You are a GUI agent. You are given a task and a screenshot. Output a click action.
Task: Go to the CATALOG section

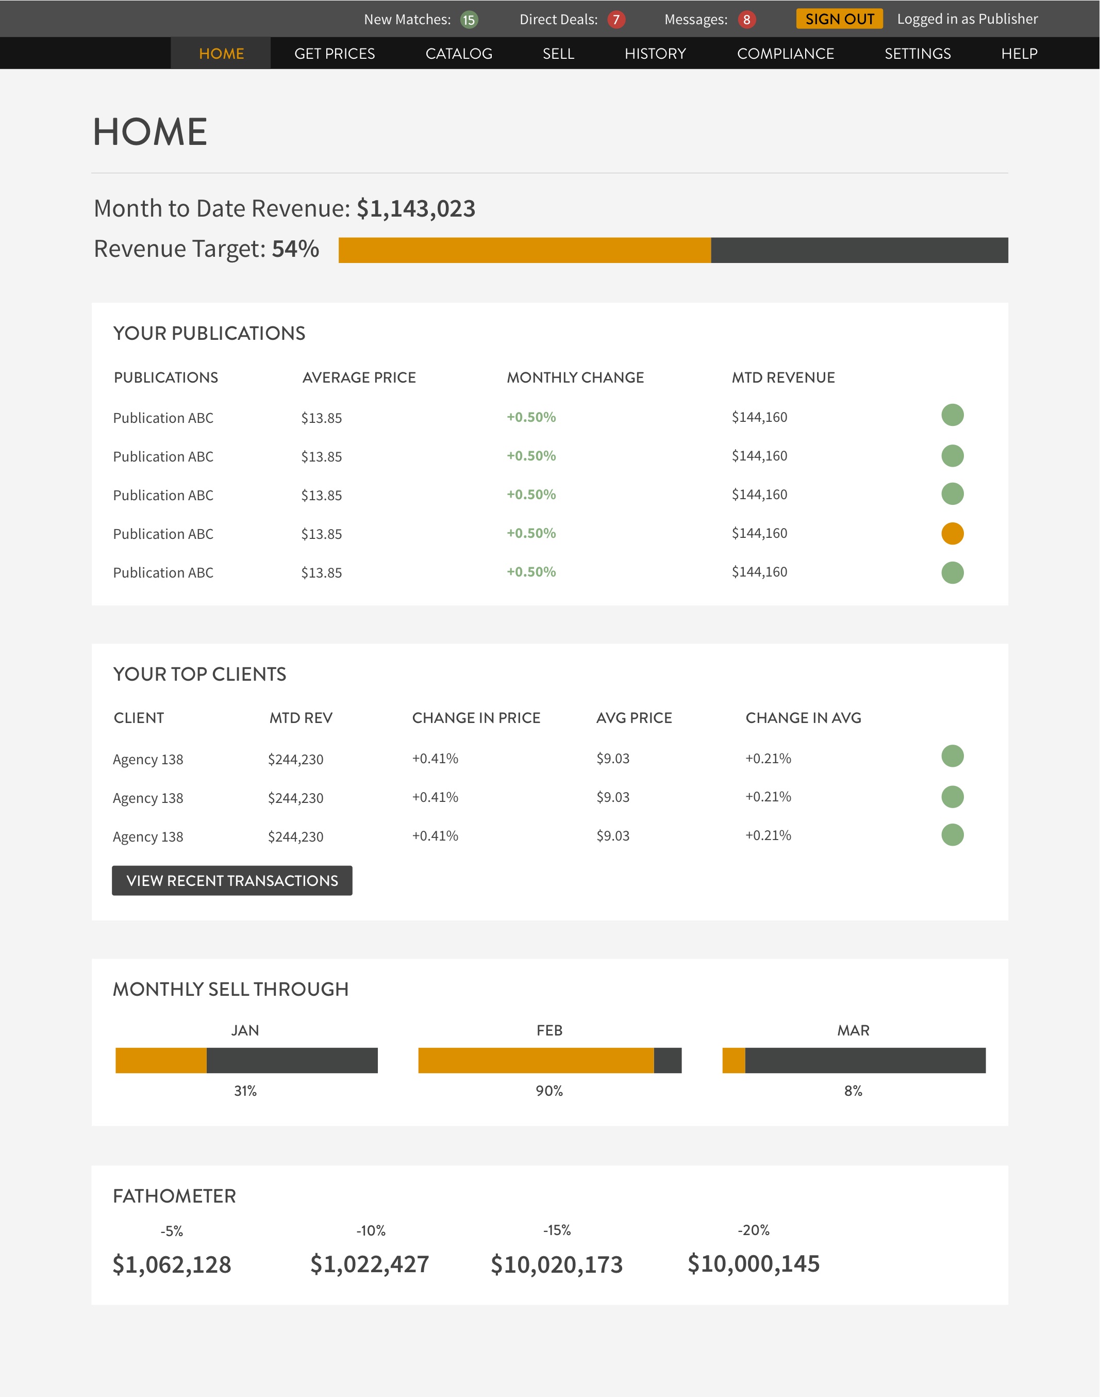459,54
